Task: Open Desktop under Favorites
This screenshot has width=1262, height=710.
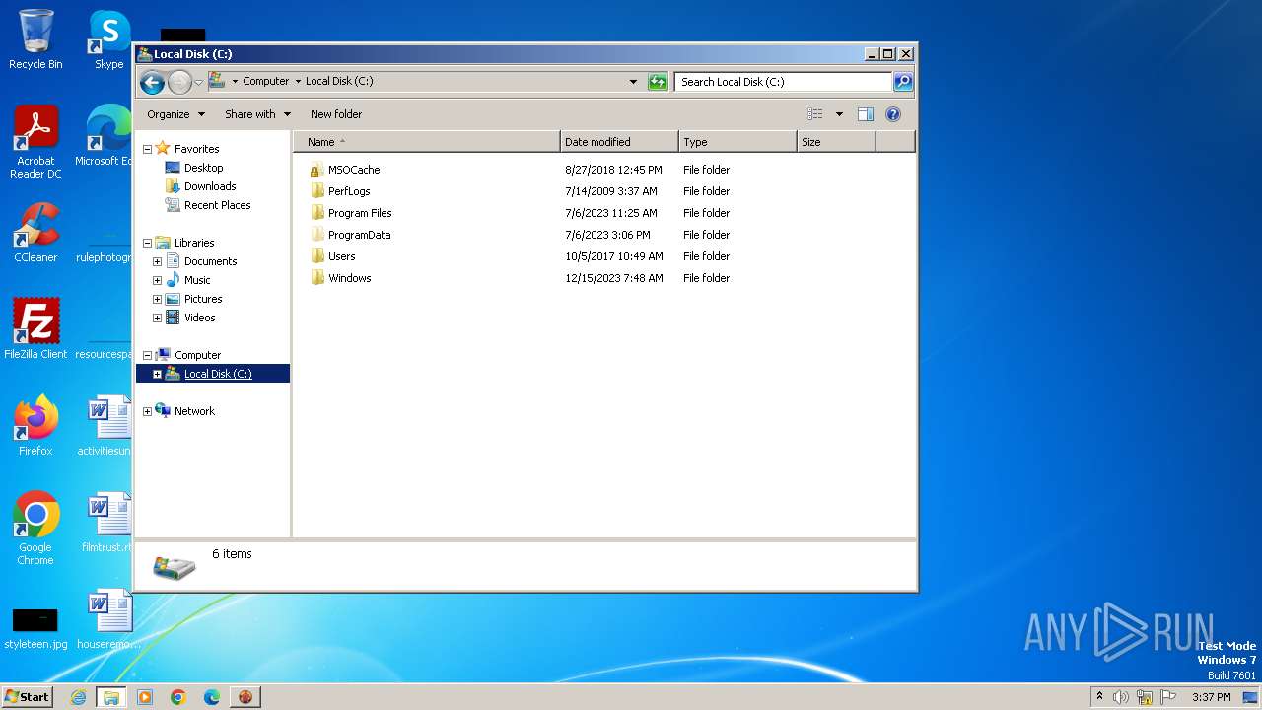Action: point(203,168)
